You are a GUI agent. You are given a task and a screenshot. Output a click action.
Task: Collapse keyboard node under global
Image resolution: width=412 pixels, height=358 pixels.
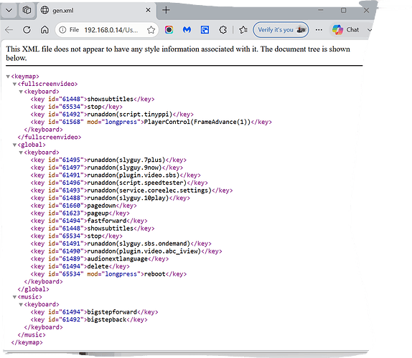click(x=21, y=153)
